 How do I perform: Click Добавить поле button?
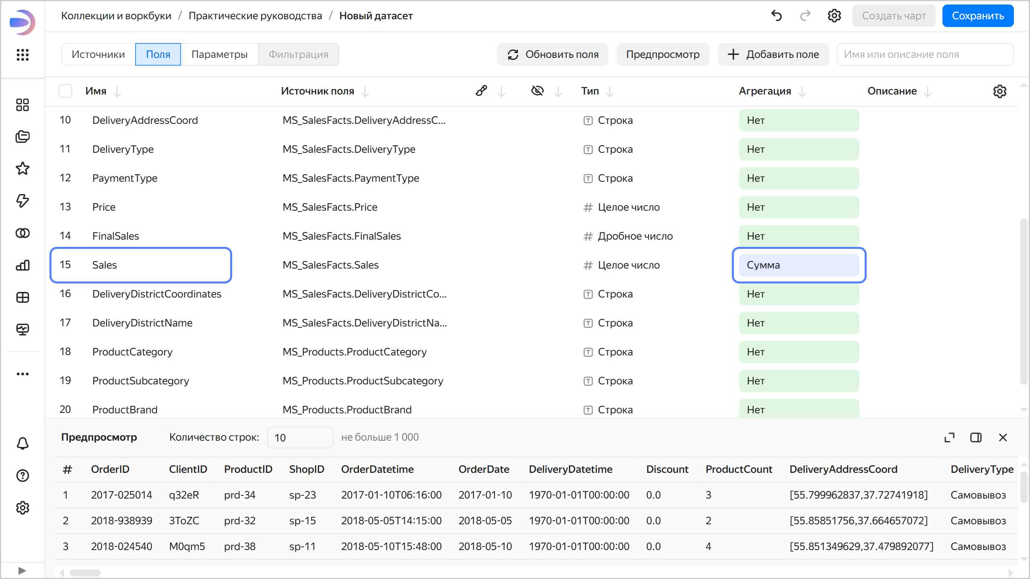click(773, 54)
